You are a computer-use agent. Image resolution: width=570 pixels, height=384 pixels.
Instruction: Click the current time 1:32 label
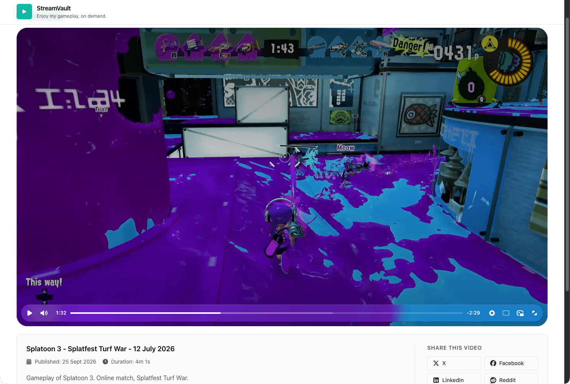pos(61,313)
